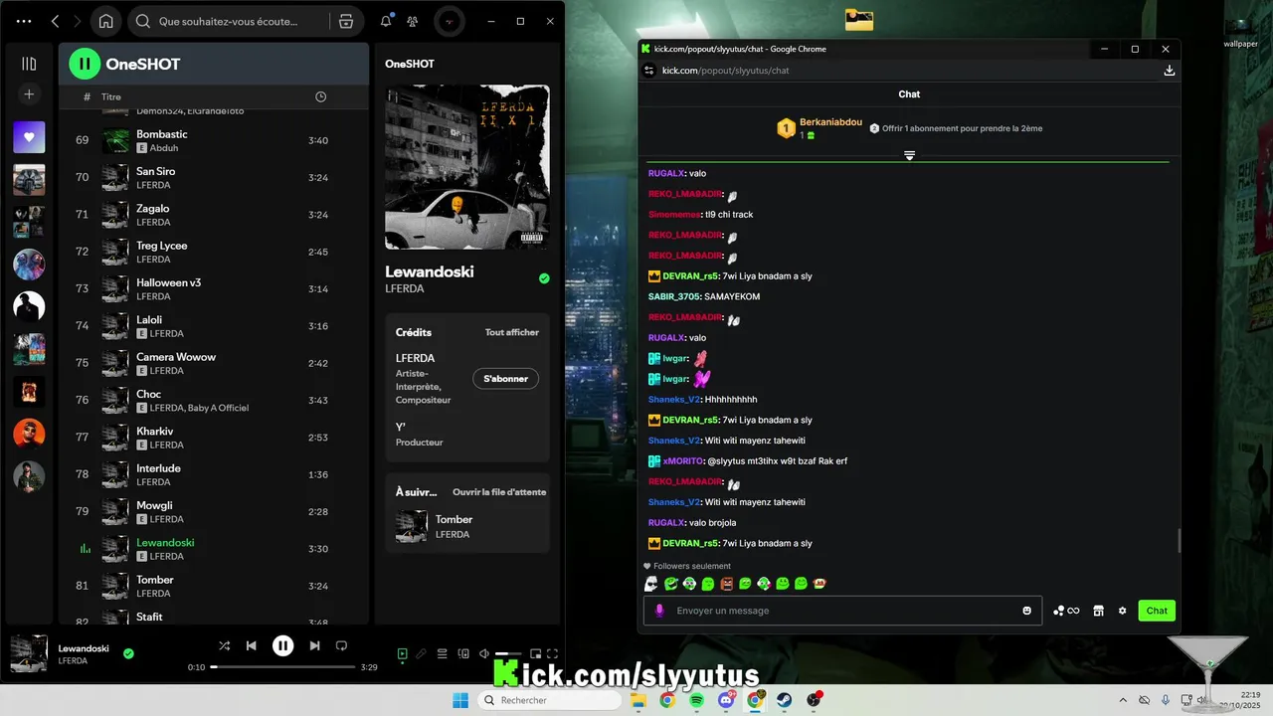Send the message with Chat button
Viewport: 1273px width, 716px height.
click(x=1157, y=611)
